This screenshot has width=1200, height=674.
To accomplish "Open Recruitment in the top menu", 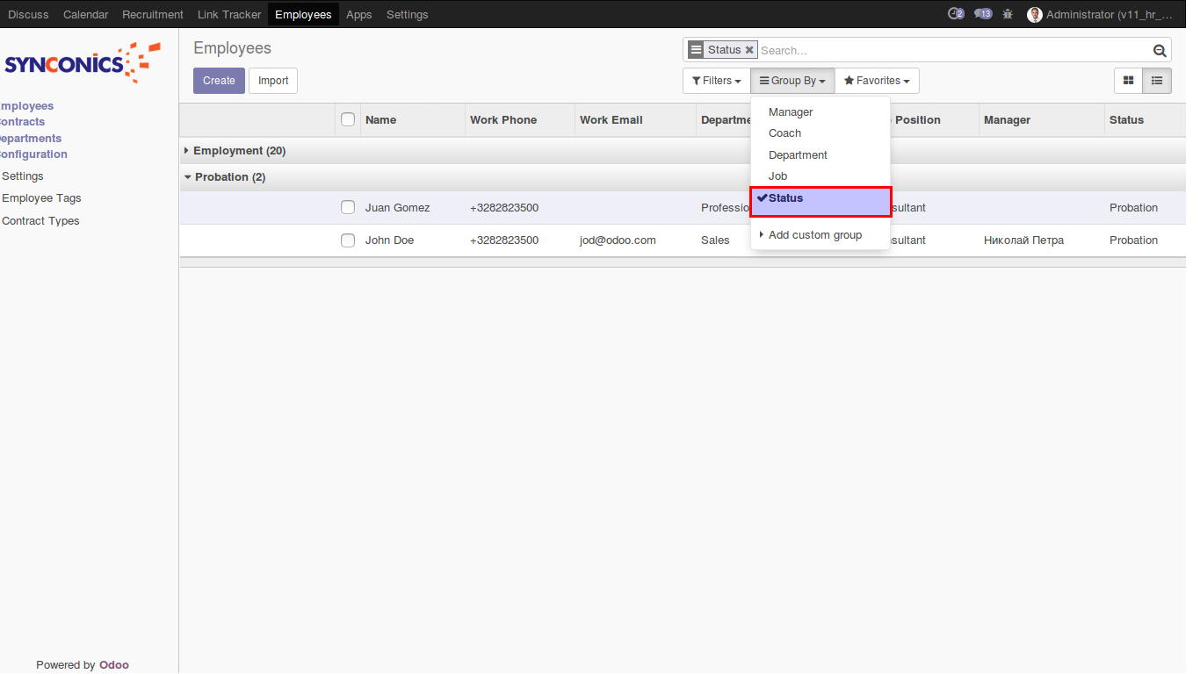I will coord(153,14).
